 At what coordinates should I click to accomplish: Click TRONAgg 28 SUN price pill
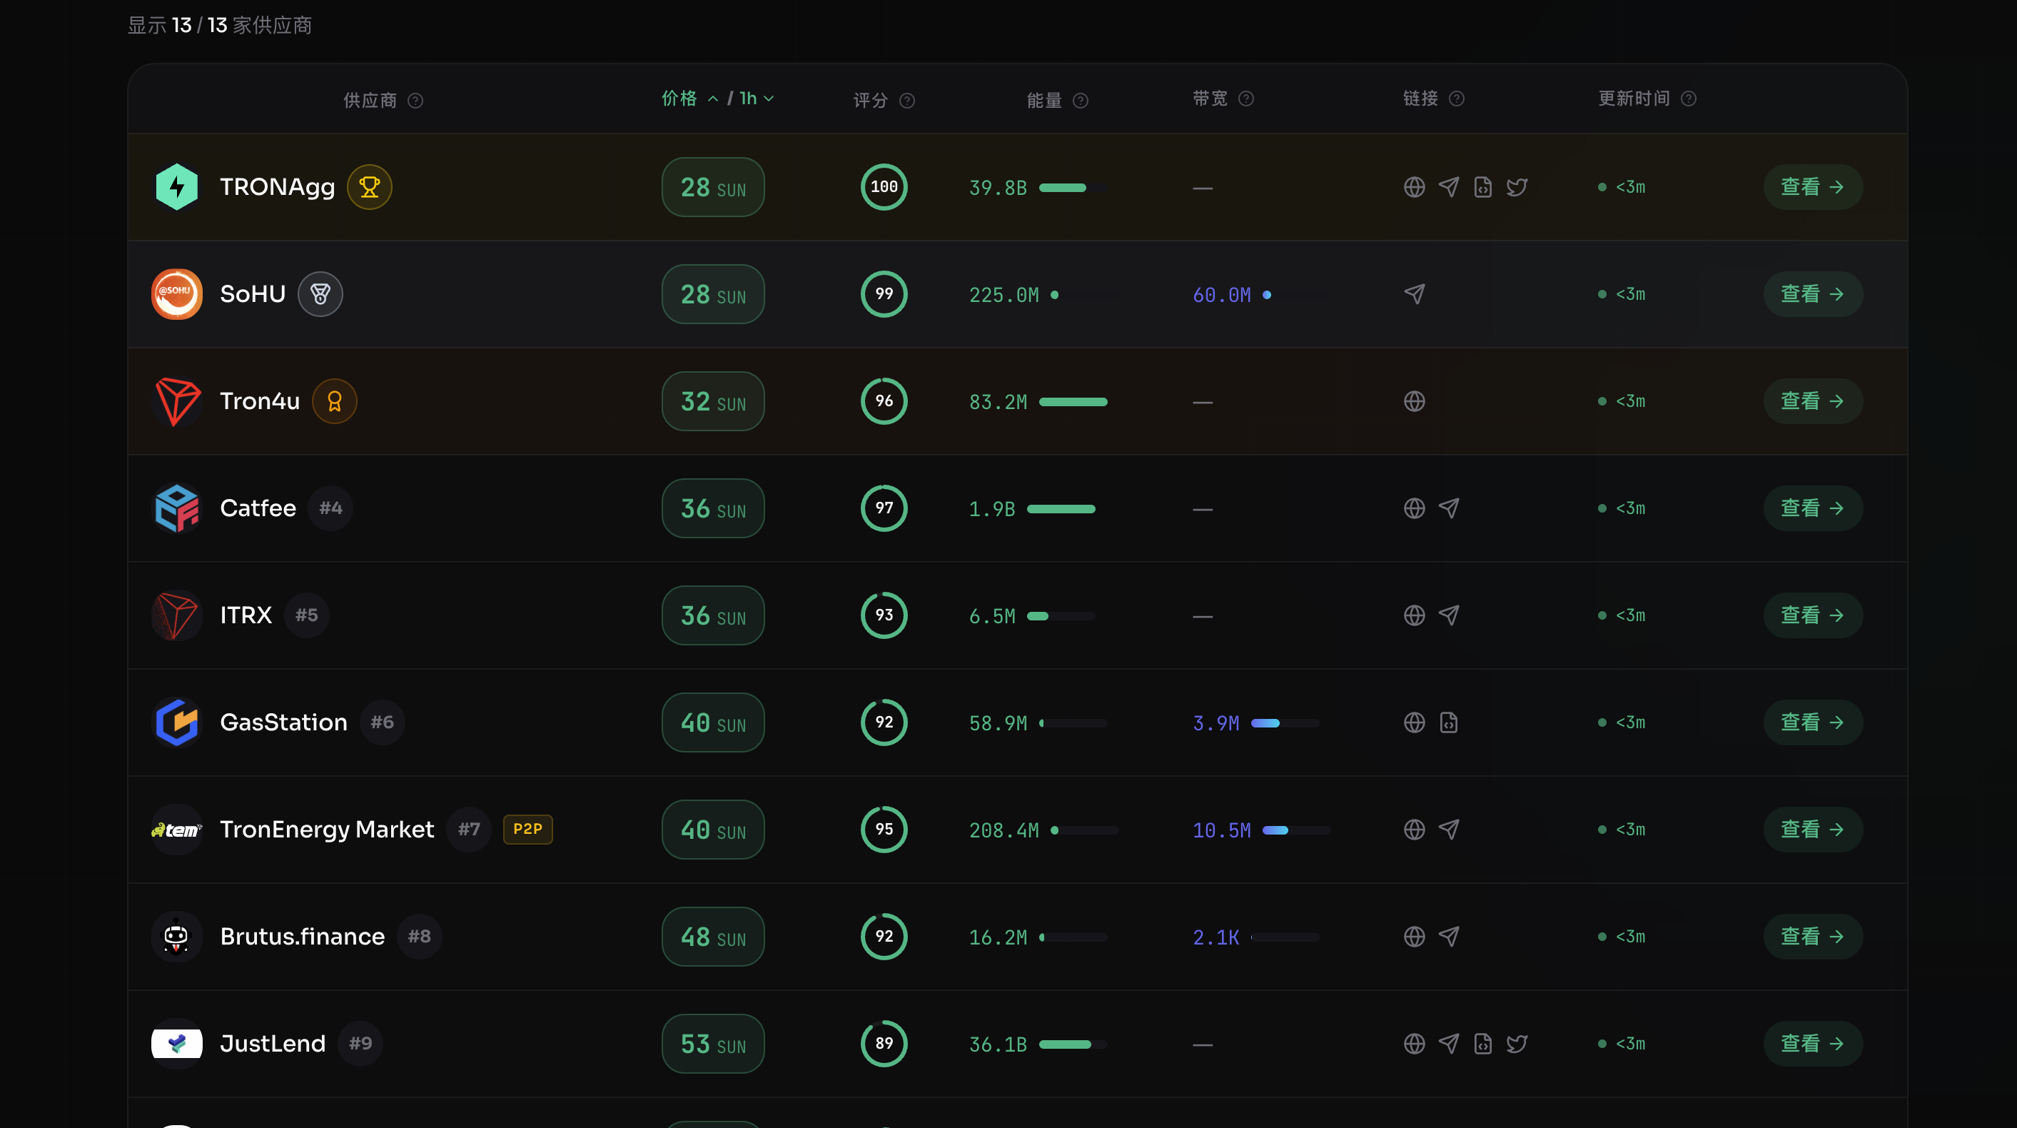click(x=712, y=187)
